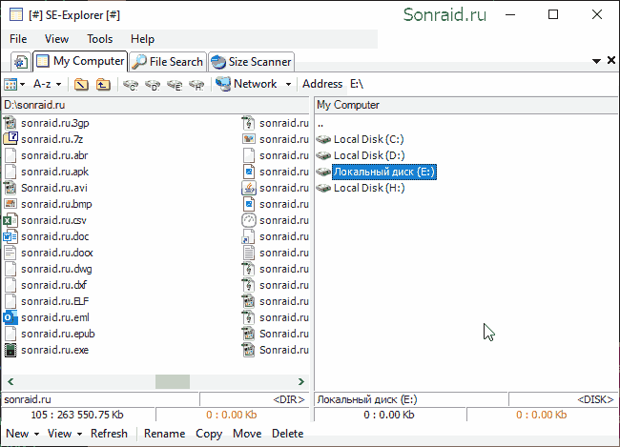Click the Refresh button
The width and height of the screenshot is (620, 447).
109,434
